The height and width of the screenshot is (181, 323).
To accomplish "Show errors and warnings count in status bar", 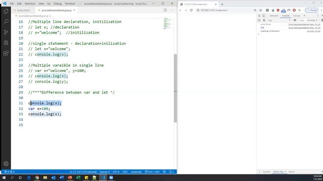I will (9, 171).
